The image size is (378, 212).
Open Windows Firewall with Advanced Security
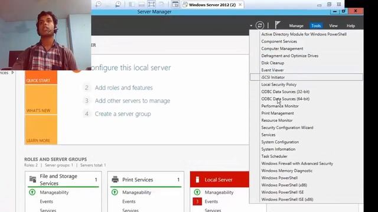(297, 164)
